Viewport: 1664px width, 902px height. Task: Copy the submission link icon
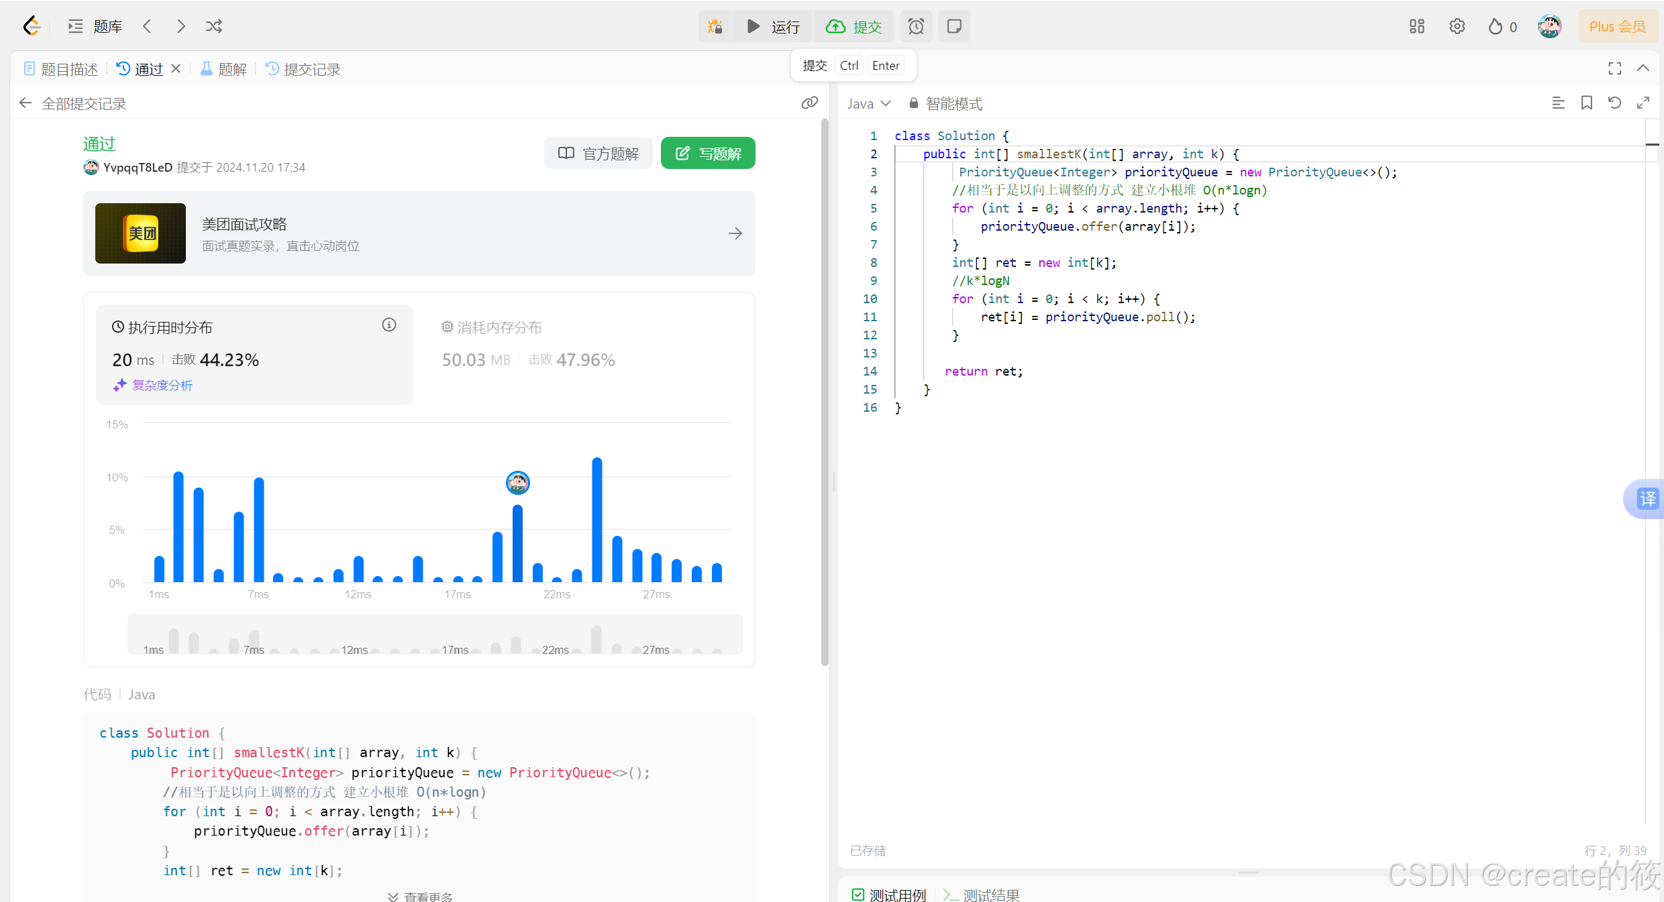(x=810, y=103)
